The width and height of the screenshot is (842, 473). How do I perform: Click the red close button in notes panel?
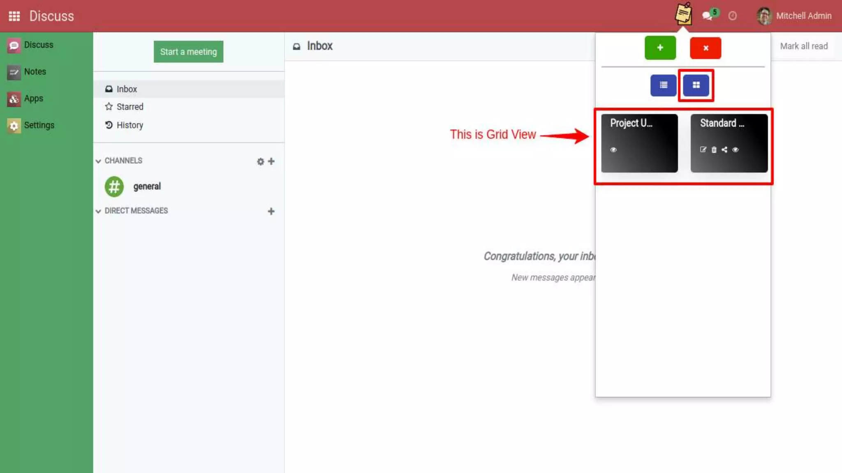(x=706, y=48)
